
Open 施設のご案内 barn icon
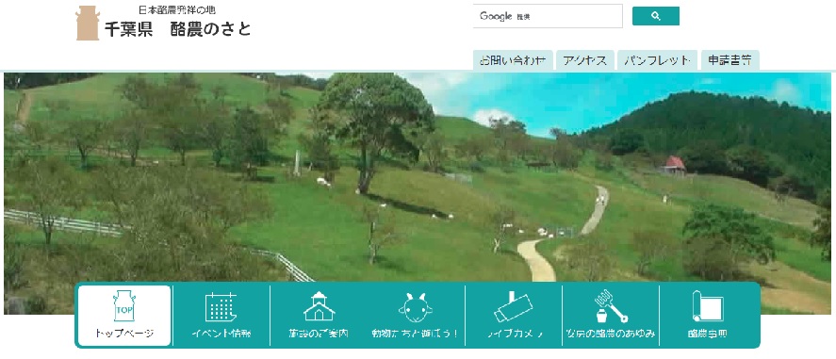(x=319, y=316)
